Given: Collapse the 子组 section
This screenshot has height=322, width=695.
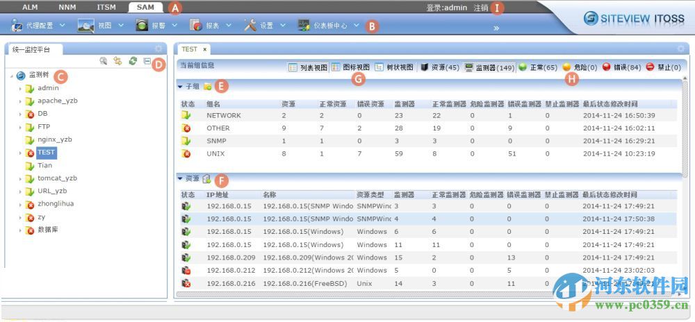Looking at the screenshot, I should [180, 87].
